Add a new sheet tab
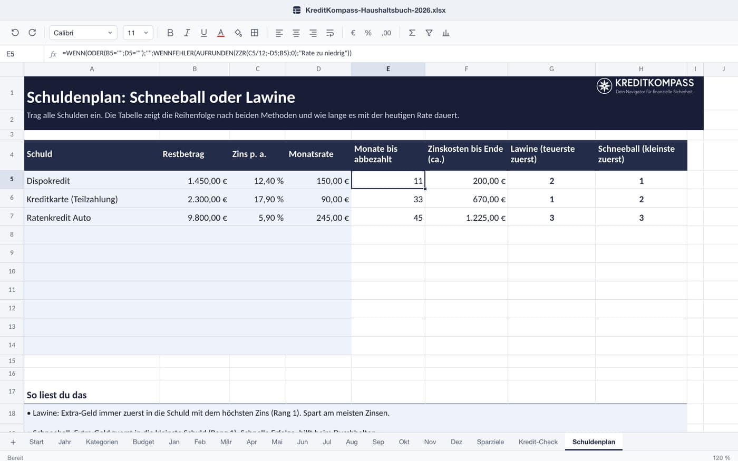Image resolution: width=738 pixels, height=461 pixels. pyautogui.click(x=13, y=442)
